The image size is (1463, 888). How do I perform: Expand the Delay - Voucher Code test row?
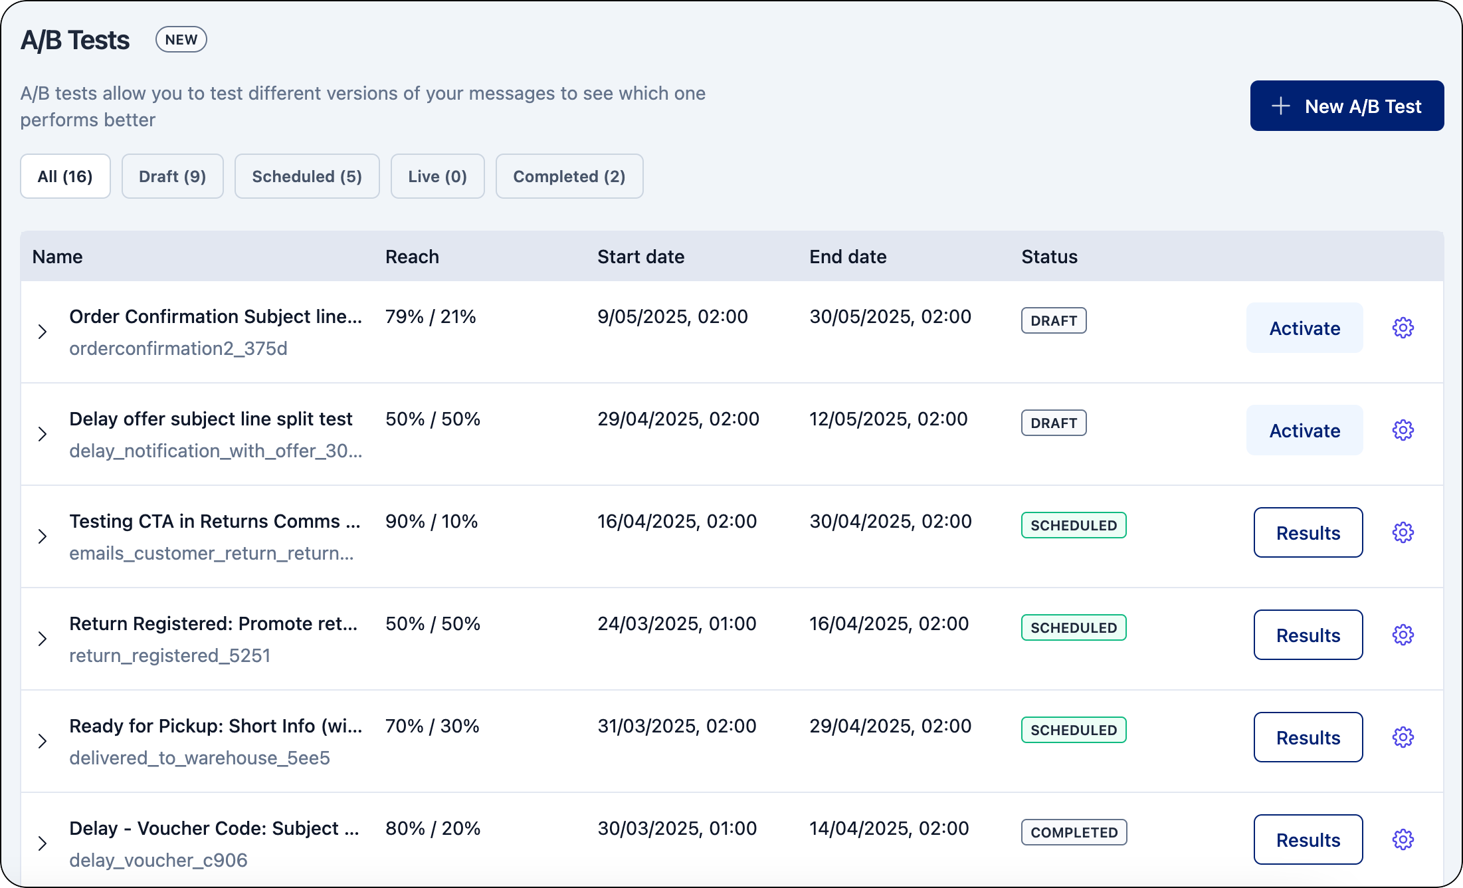tap(43, 843)
